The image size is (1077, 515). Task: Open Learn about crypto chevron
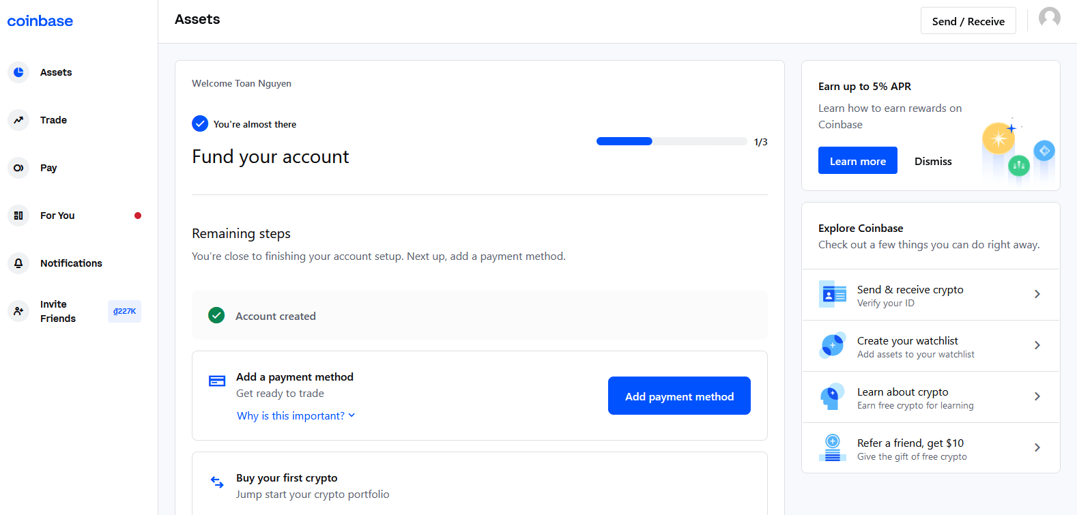pos(1037,396)
